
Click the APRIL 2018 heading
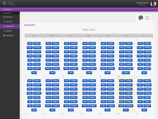click(89, 30)
